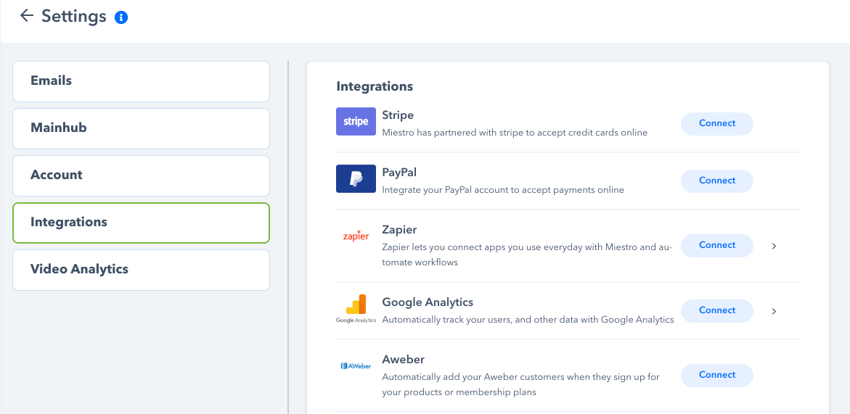Image resolution: width=850 pixels, height=414 pixels.
Task: Expand the Google Analytics row chevron
Action: [774, 310]
